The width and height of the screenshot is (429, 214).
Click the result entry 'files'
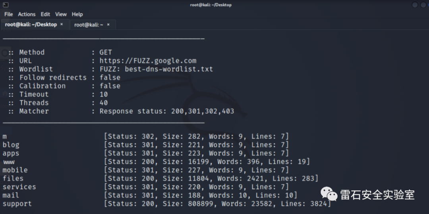13,178
